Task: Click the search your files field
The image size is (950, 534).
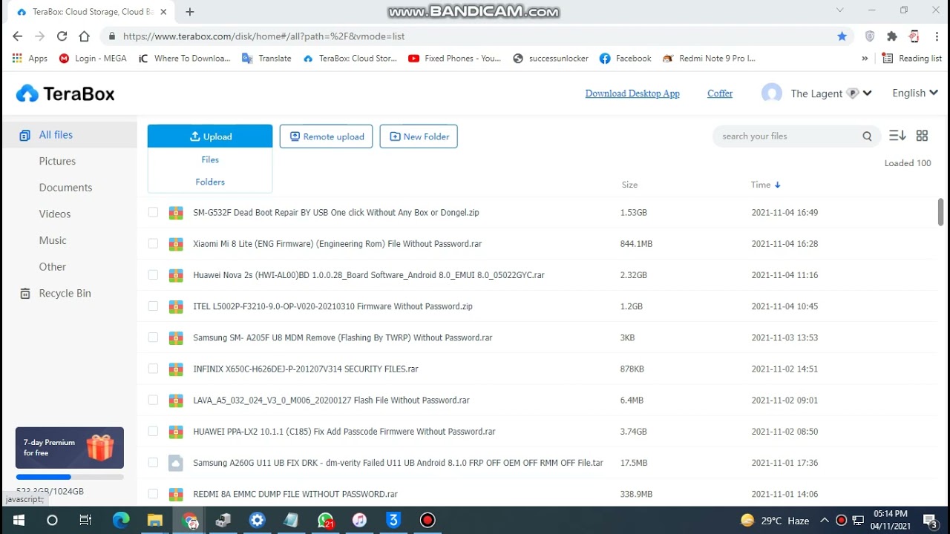Action: (x=787, y=136)
